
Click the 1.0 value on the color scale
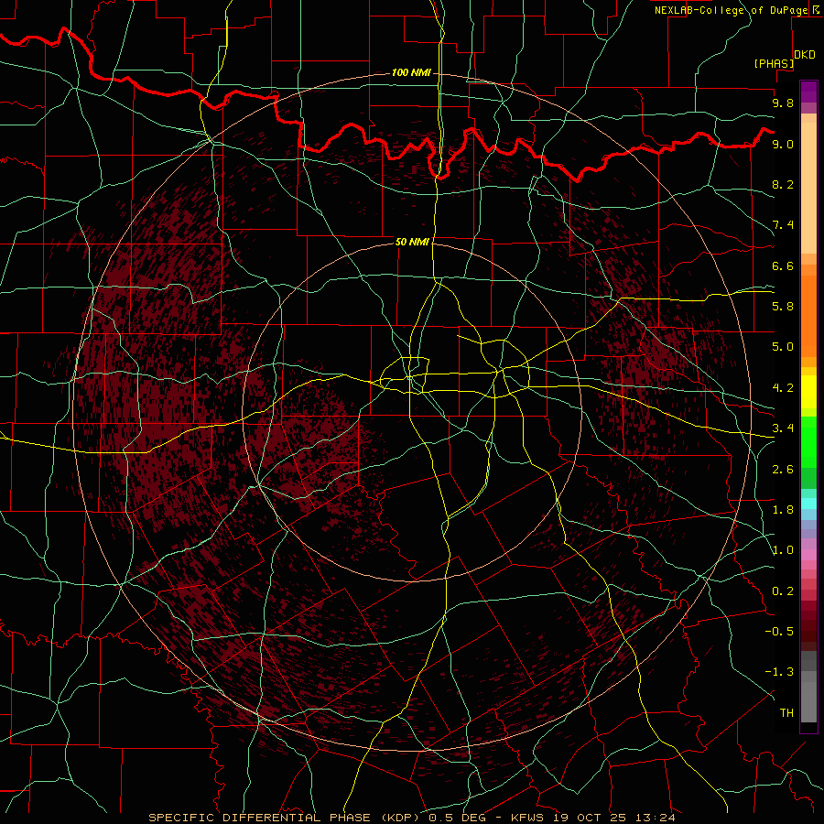pos(783,550)
